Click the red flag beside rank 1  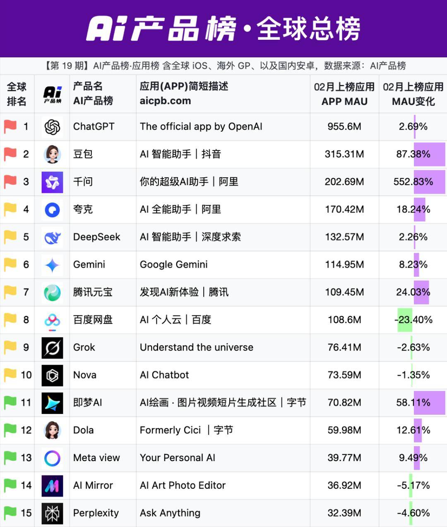(x=10, y=126)
